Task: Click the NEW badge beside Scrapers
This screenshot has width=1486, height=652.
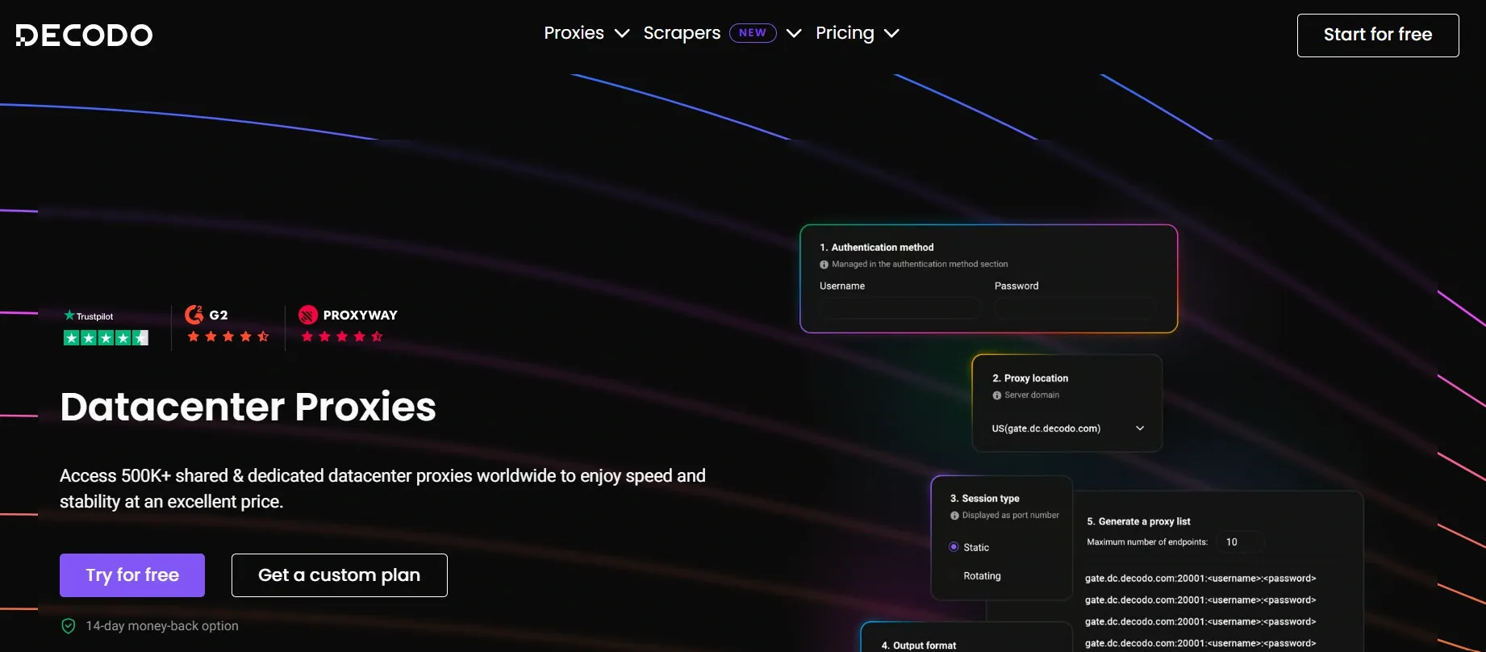Action: click(753, 33)
